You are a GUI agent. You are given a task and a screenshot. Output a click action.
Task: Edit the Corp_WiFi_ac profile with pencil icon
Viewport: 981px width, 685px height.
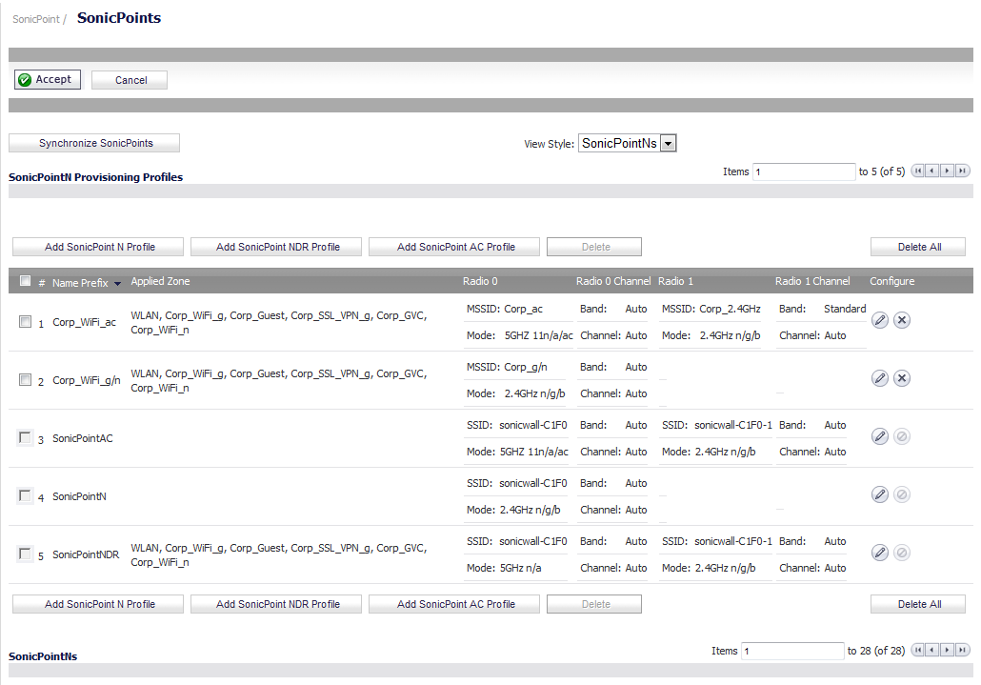pyautogui.click(x=880, y=320)
